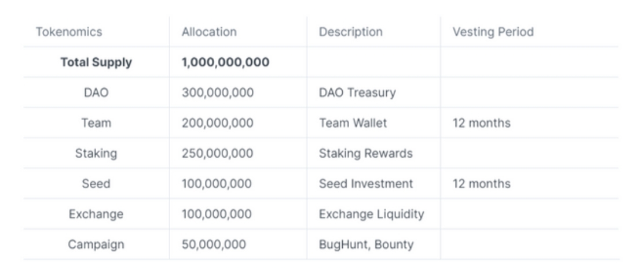Select the 250,000,000 staking allocation
This screenshot has width=623, height=275.
[218, 154]
